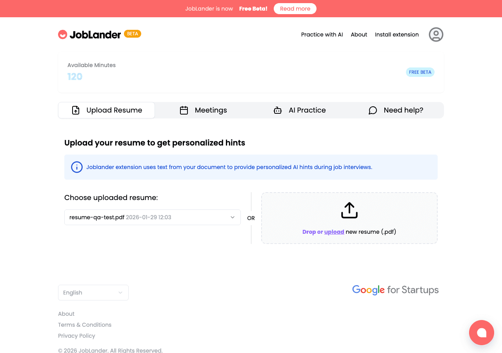Click the info icon next to the extension notice

(77, 167)
